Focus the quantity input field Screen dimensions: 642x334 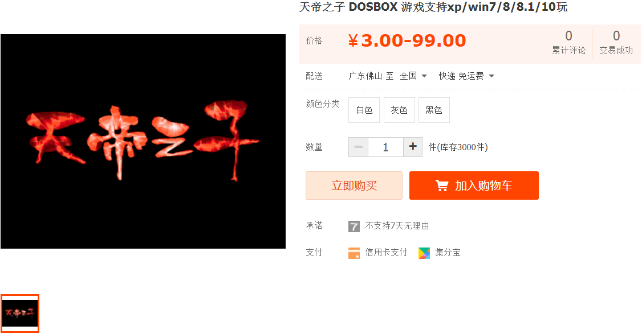385,147
